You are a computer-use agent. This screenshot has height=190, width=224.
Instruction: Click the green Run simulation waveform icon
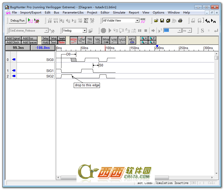pos(30,21)
